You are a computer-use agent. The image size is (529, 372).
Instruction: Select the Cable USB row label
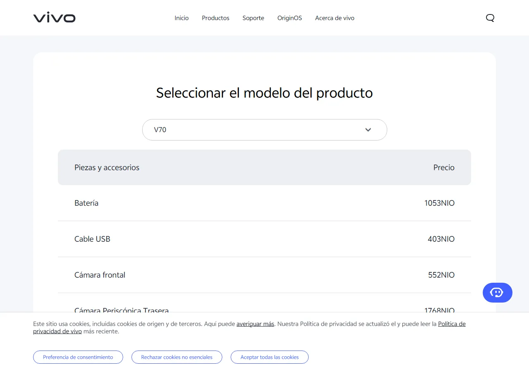pos(92,239)
